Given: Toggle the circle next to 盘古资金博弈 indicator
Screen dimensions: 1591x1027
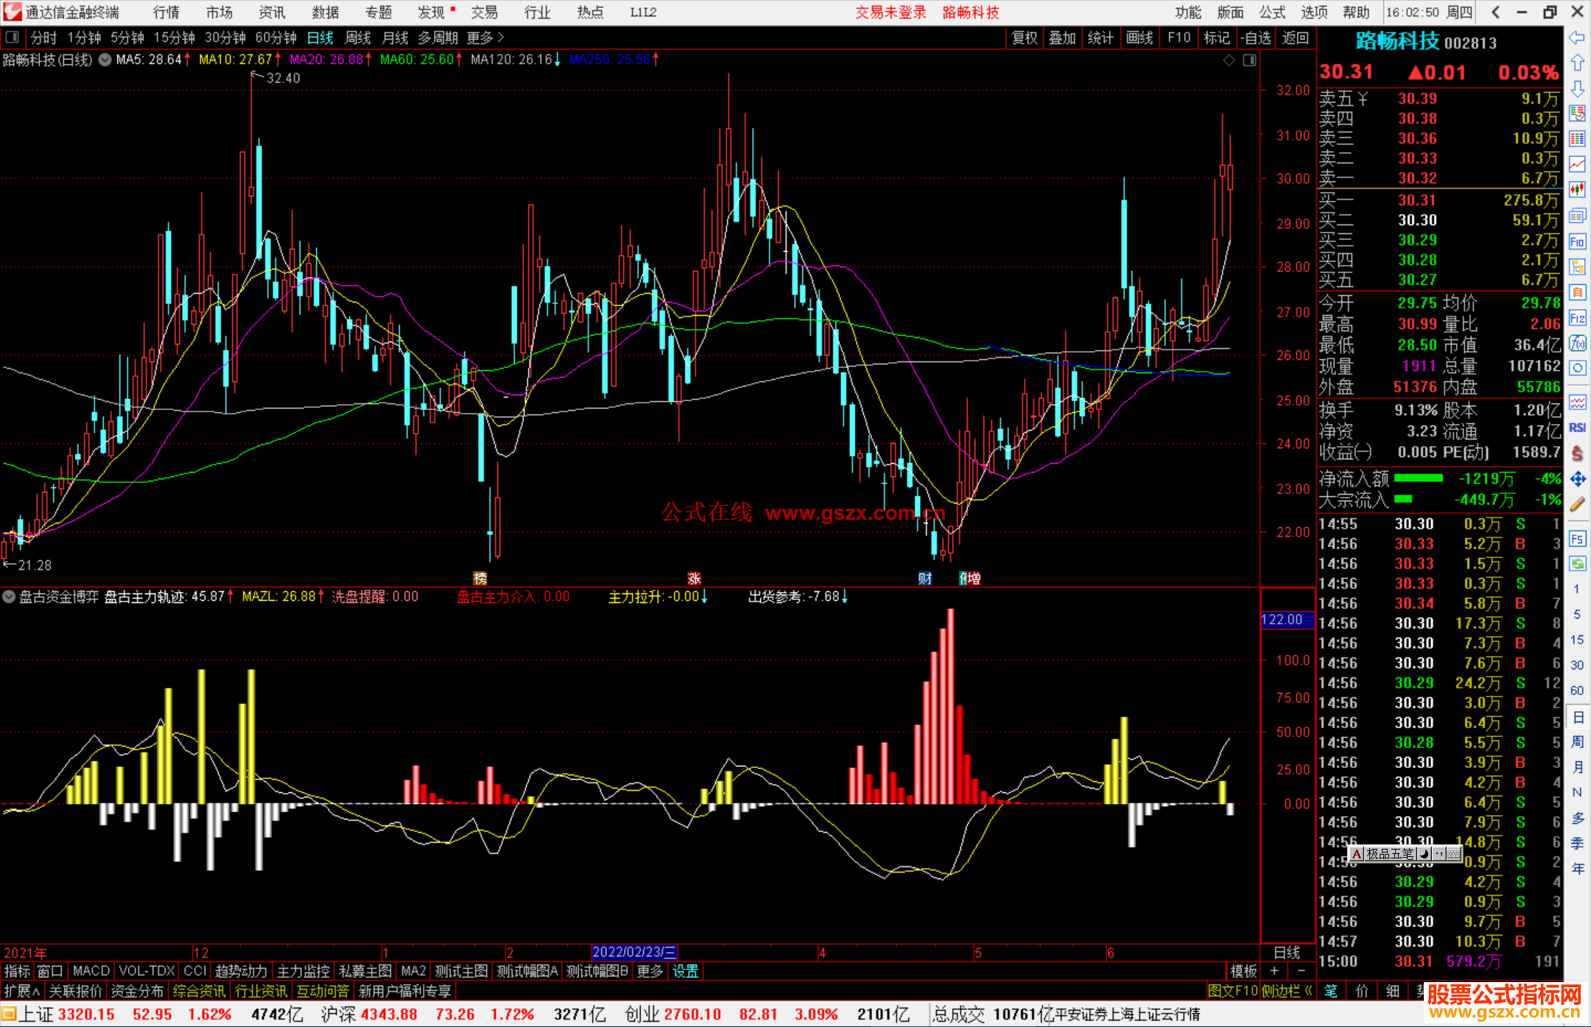Looking at the screenshot, I should [9, 597].
